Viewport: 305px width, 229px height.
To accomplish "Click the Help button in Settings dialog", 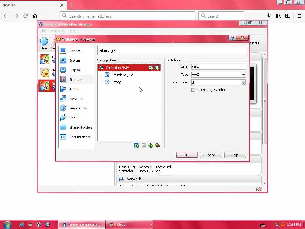I will point(235,155).
